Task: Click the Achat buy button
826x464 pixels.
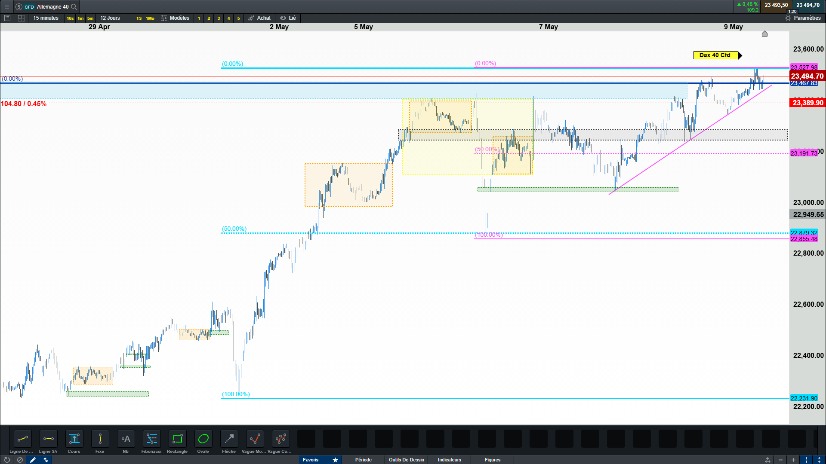Action: [259, 18]
